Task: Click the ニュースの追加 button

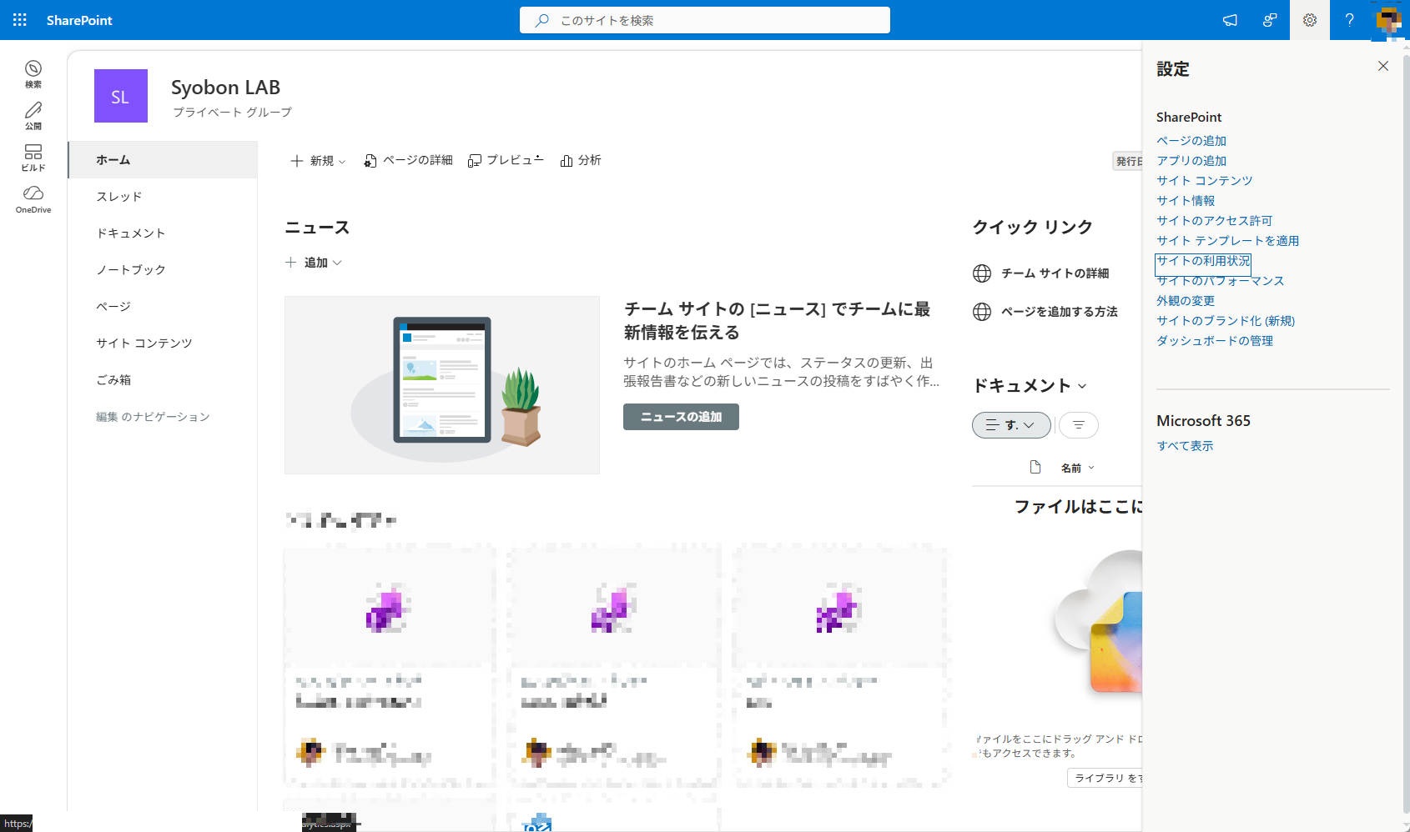Action: point(681,417)
